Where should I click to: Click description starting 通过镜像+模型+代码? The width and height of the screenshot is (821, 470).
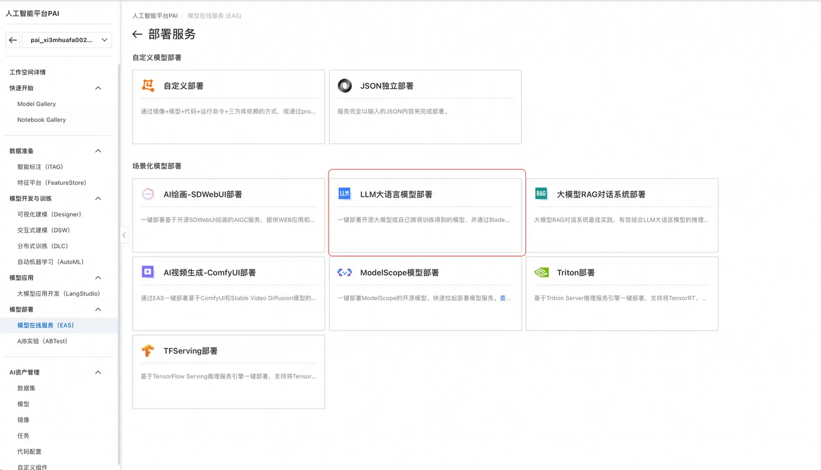click(x=228, y=111)
